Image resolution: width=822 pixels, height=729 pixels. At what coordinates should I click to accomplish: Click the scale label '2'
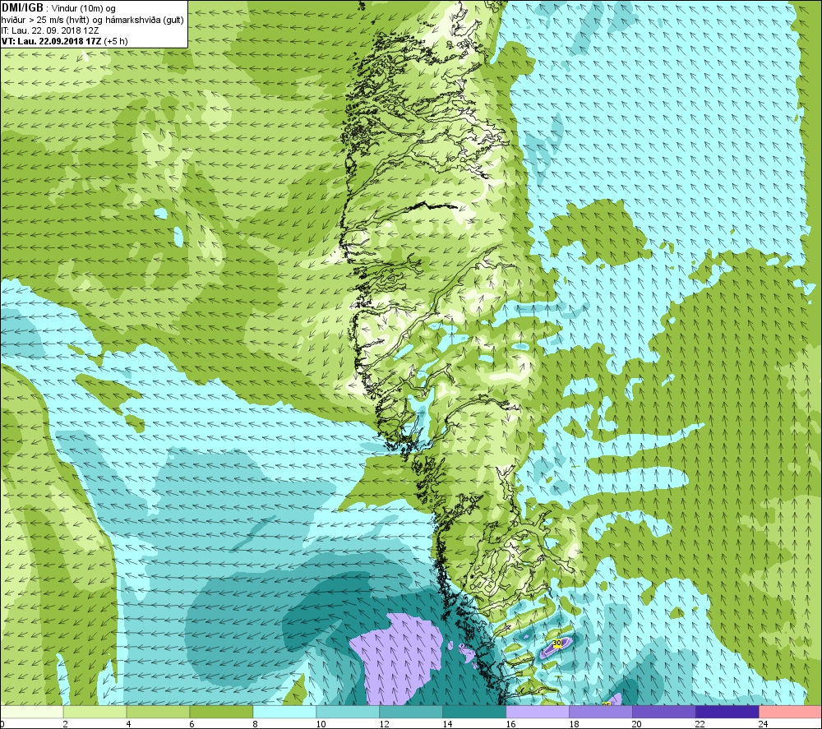[65, 724]
